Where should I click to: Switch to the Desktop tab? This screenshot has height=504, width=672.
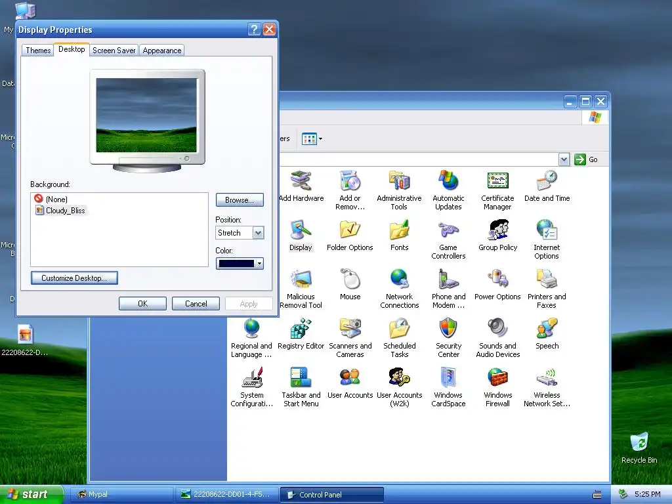tap(72, 49)
